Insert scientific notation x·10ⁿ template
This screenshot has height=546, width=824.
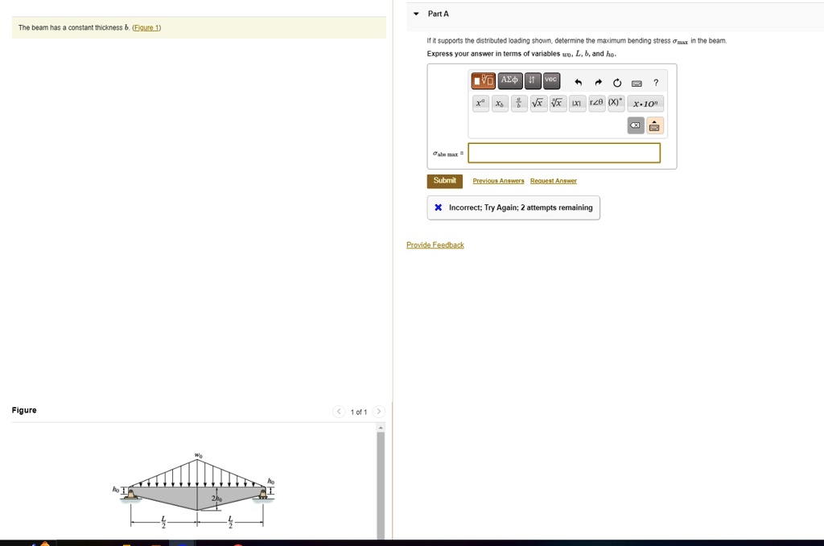tap(646, 104)
